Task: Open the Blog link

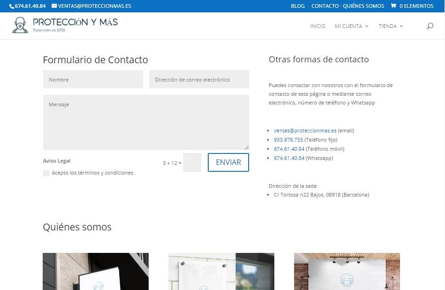Action: click(298, 6)
